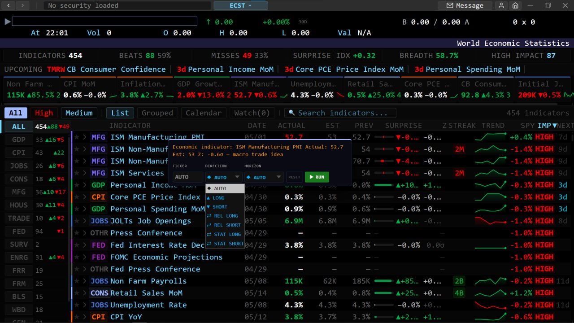Select ENRG category in sidebar
Image resolution: width=574 pixels, height=323 pixels.
point(19,258)
